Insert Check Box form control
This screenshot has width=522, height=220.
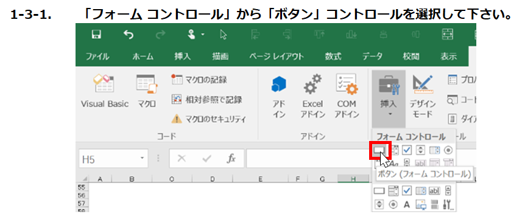click(406, 150)
